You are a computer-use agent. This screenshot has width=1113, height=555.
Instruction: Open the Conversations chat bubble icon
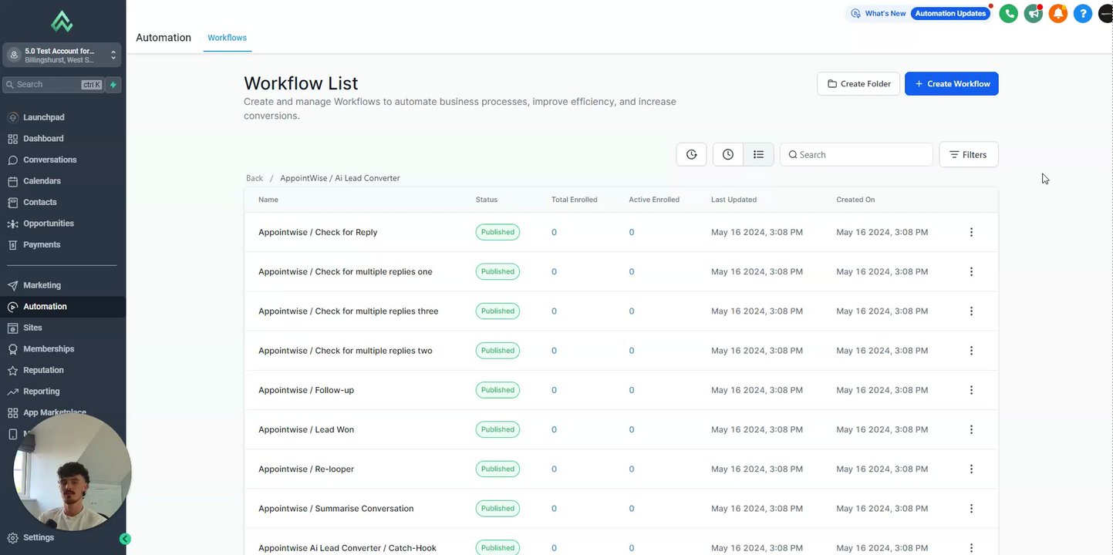pyautogui.click(x=12, y=160)
